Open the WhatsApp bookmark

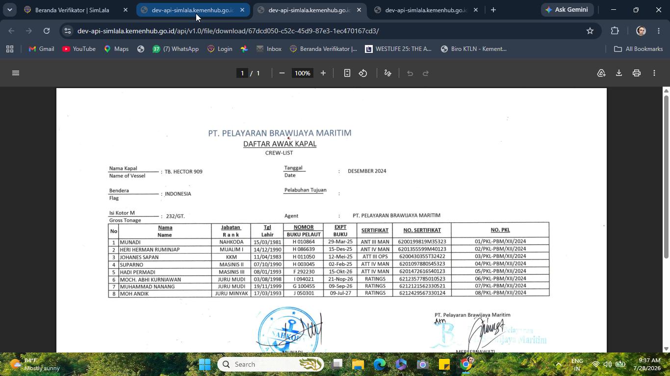175,49
